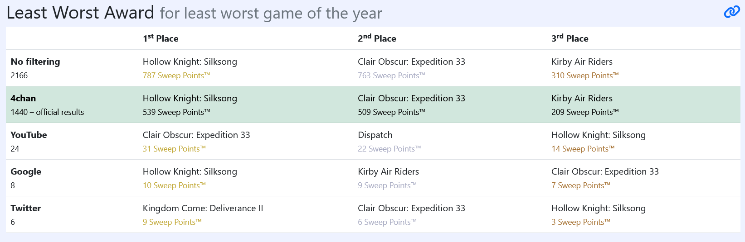Click the Least Worst Award heading

click(80, 13)
